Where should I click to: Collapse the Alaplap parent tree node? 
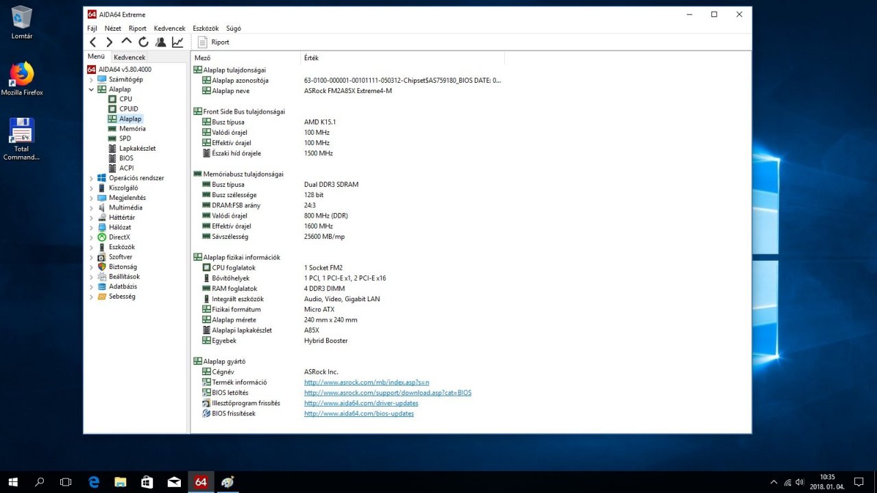pos(91,89)
